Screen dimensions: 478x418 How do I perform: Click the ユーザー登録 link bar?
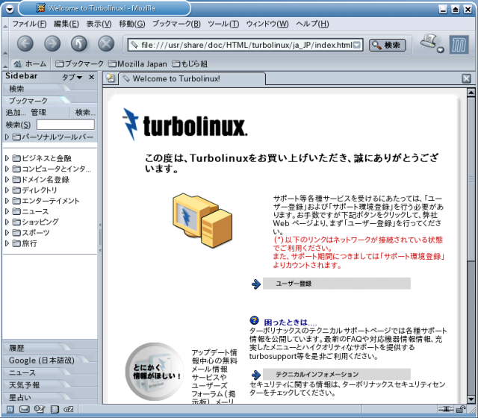[x=337, y=284]
